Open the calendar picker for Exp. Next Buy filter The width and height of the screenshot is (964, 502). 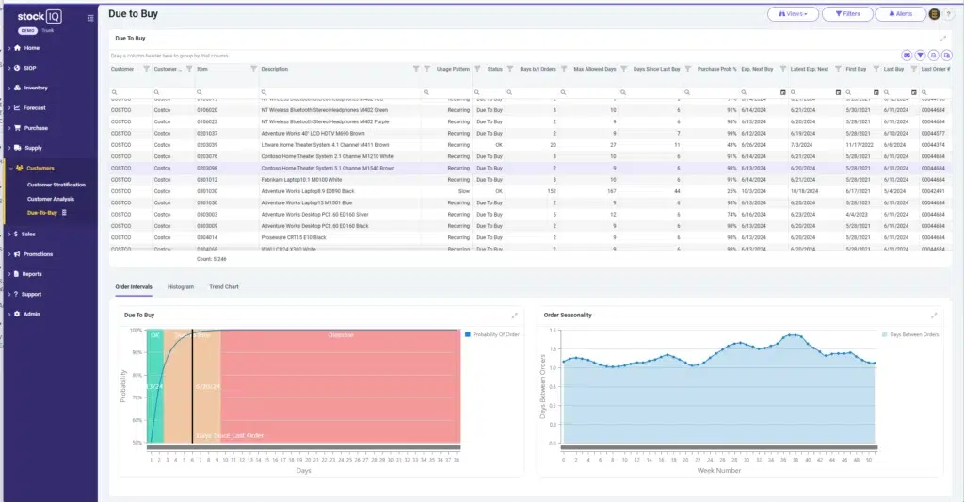click(782, 92)
